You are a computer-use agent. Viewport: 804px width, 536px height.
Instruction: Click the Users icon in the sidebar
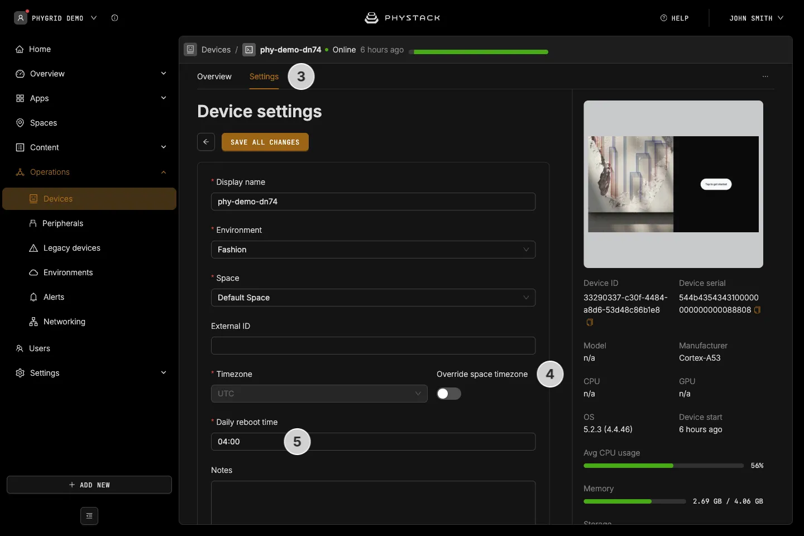click(x=20, y=348)
